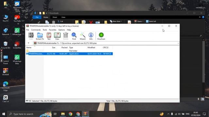Open CapCut desktop shortcut
The width and height of the screenshot is (209, 117).
point(6,99)
